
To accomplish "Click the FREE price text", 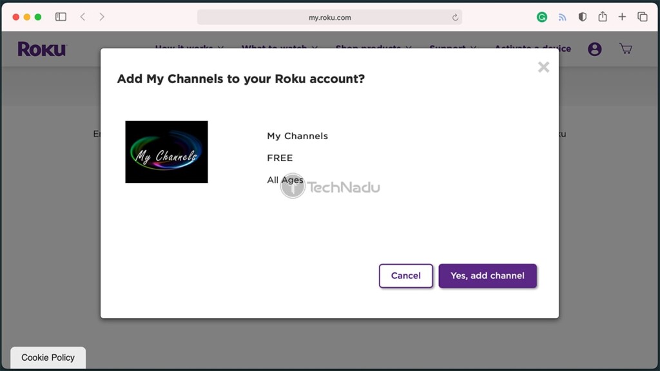I will [x=280, y=158].
